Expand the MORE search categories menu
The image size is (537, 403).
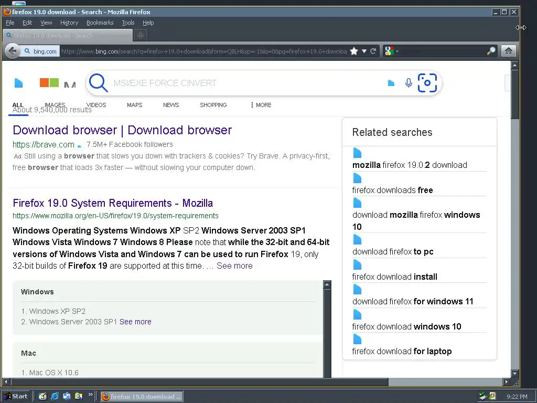point(261,105)
